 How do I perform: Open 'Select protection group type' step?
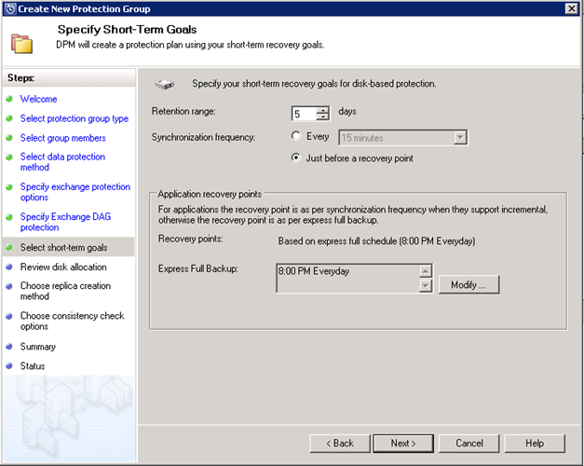pos(75,119)
